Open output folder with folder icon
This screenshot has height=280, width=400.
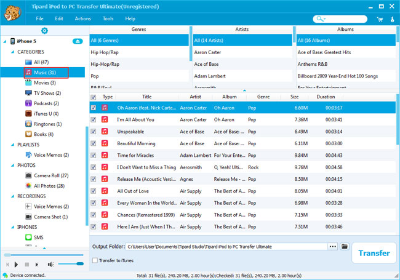345,246
